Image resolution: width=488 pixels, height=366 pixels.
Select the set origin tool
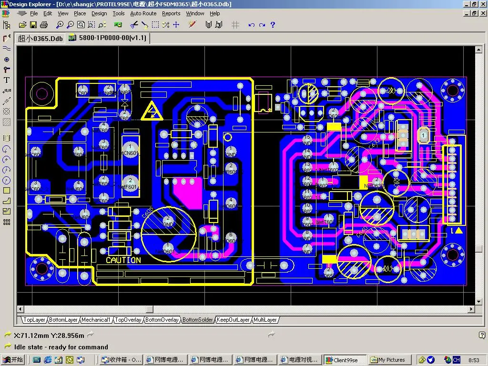click(x=7, y=111)
